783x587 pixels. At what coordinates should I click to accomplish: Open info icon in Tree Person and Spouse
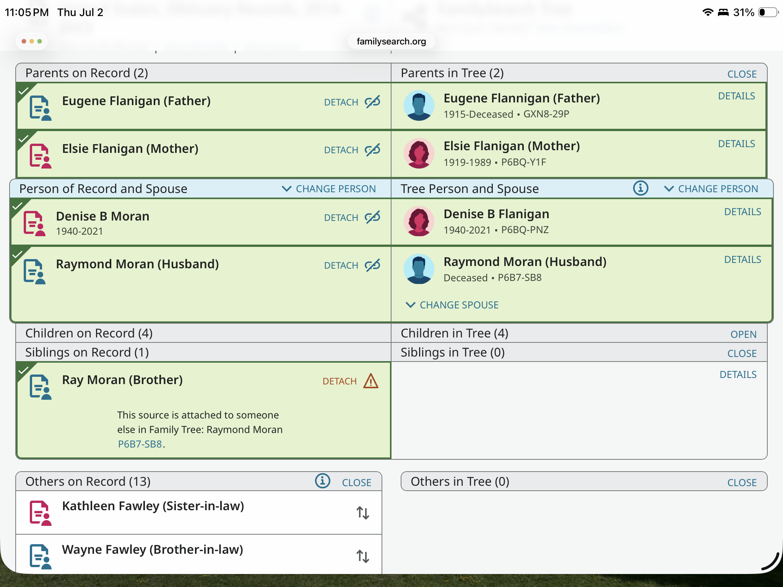640,188
